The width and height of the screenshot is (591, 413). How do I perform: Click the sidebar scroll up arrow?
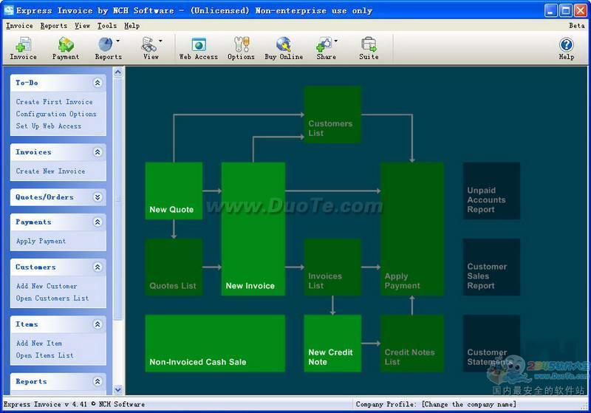118,72
